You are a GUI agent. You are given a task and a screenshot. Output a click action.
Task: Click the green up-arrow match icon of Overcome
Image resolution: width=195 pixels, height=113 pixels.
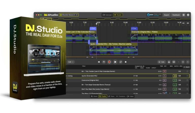(175, 80)
